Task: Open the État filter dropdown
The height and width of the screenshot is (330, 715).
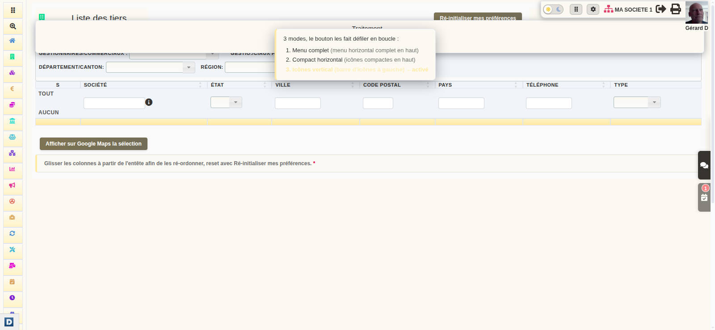Action: tap(226, 102)
